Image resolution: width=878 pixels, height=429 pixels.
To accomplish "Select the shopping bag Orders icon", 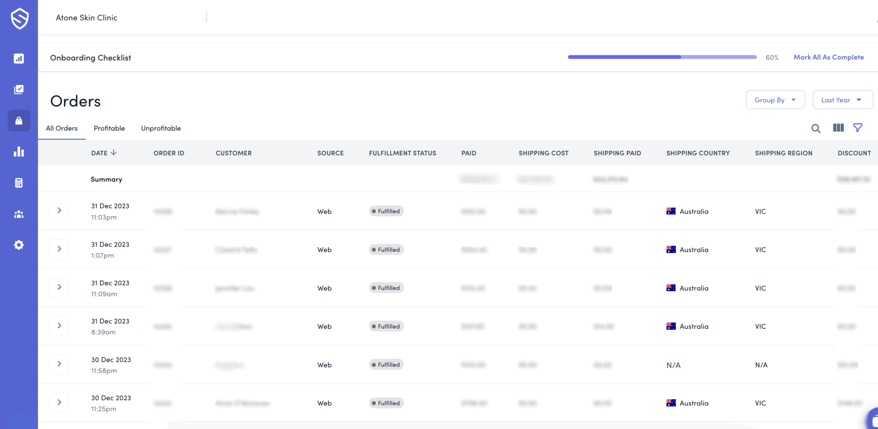I will click(19, 121).
